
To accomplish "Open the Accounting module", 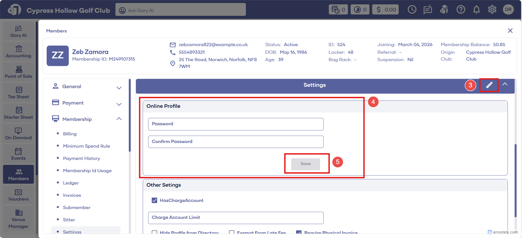I will click(19, 52).
